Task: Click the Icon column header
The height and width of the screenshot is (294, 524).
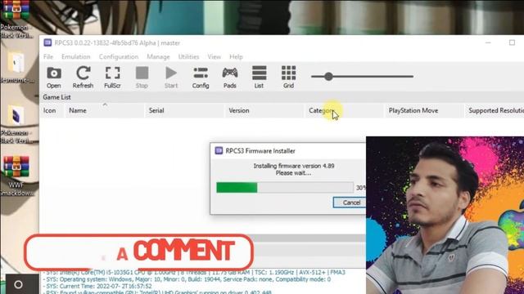Action: [52, 110]
